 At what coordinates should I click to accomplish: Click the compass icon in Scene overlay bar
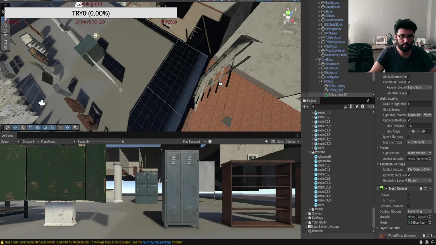pyautogui.click(x=7, y=128)
